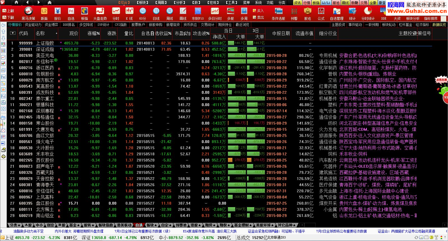Open the 预警 alert tool
The width and height of the screenshot is (448, 241).
point(294,13)
